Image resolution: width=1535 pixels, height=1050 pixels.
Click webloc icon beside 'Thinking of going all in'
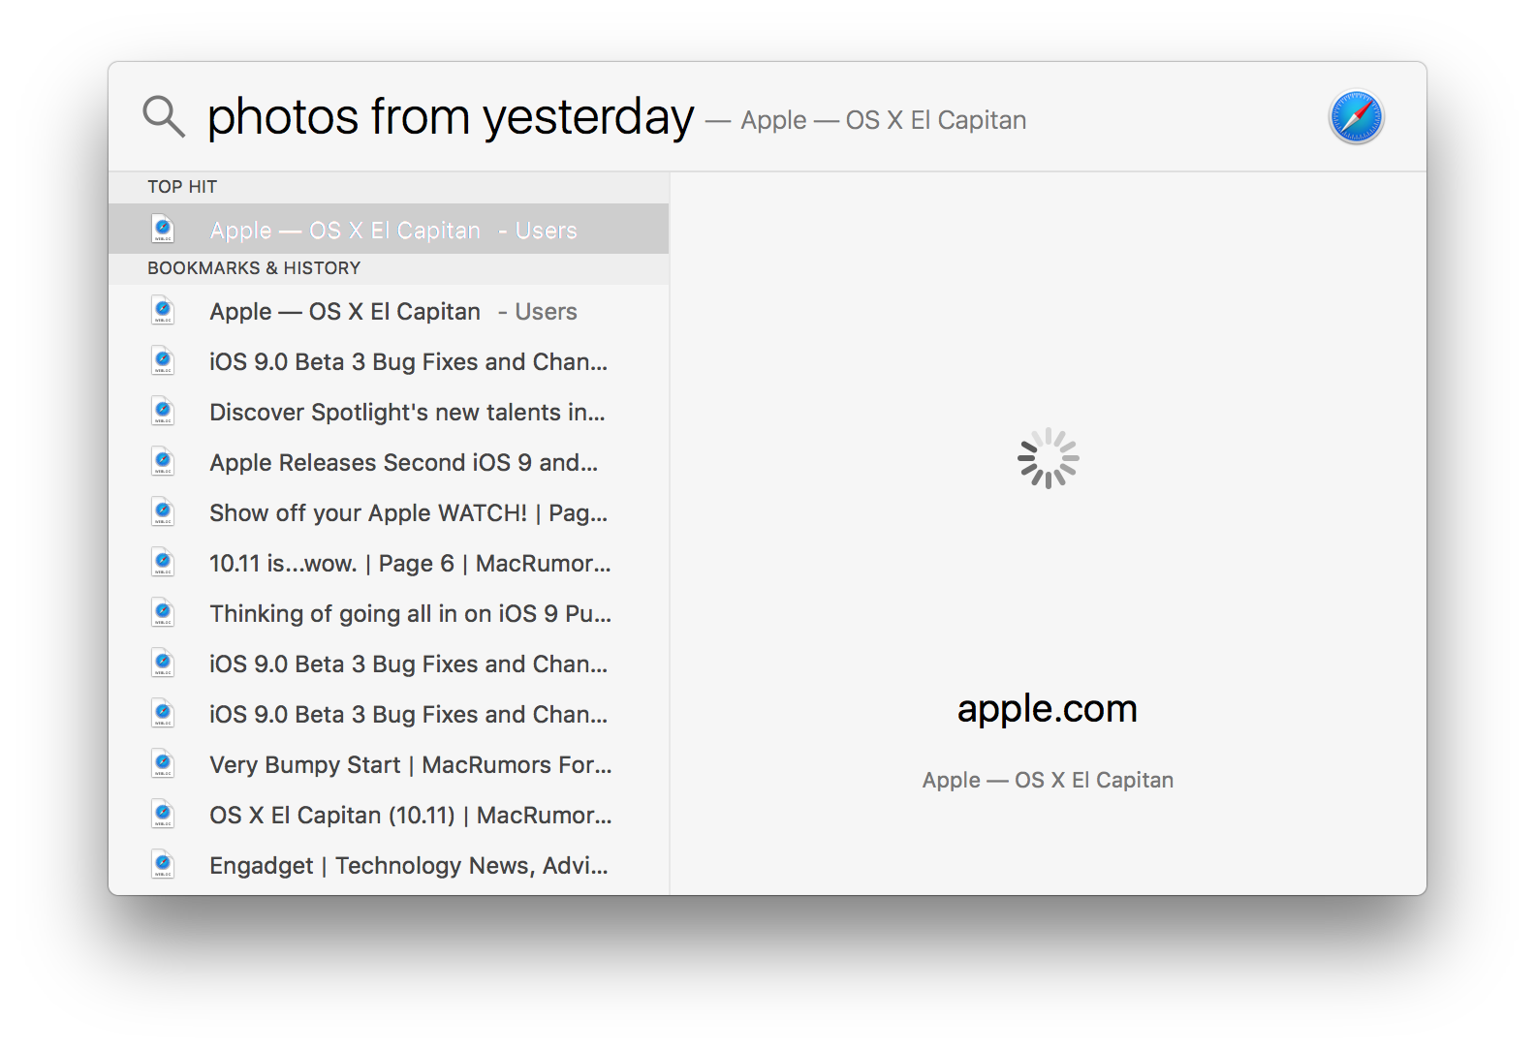163,613
